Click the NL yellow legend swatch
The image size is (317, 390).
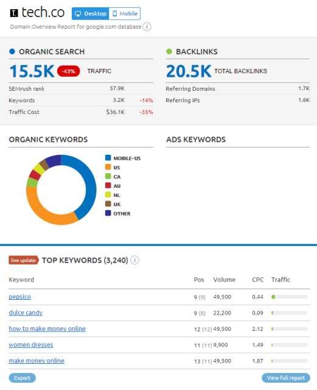tap(108, 194)
